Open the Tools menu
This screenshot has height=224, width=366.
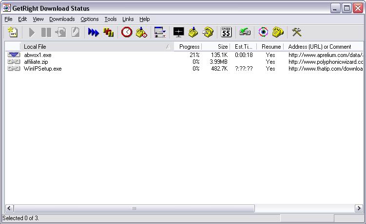[111, 19]
